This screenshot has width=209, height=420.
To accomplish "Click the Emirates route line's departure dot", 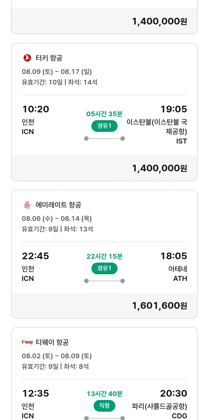I will point(86,281).
